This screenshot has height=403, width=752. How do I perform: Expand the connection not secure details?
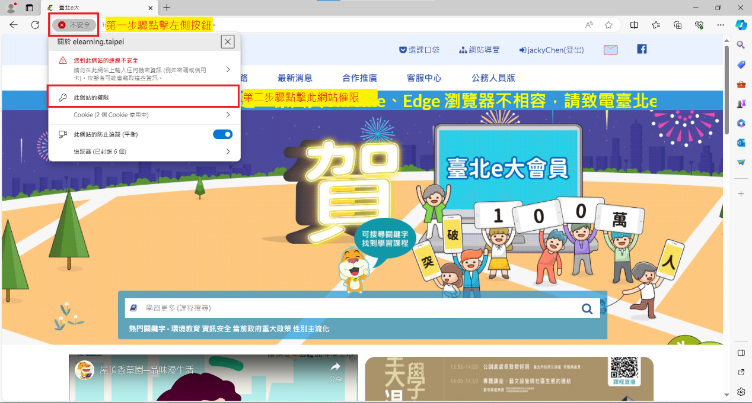[x=144, y=69]
